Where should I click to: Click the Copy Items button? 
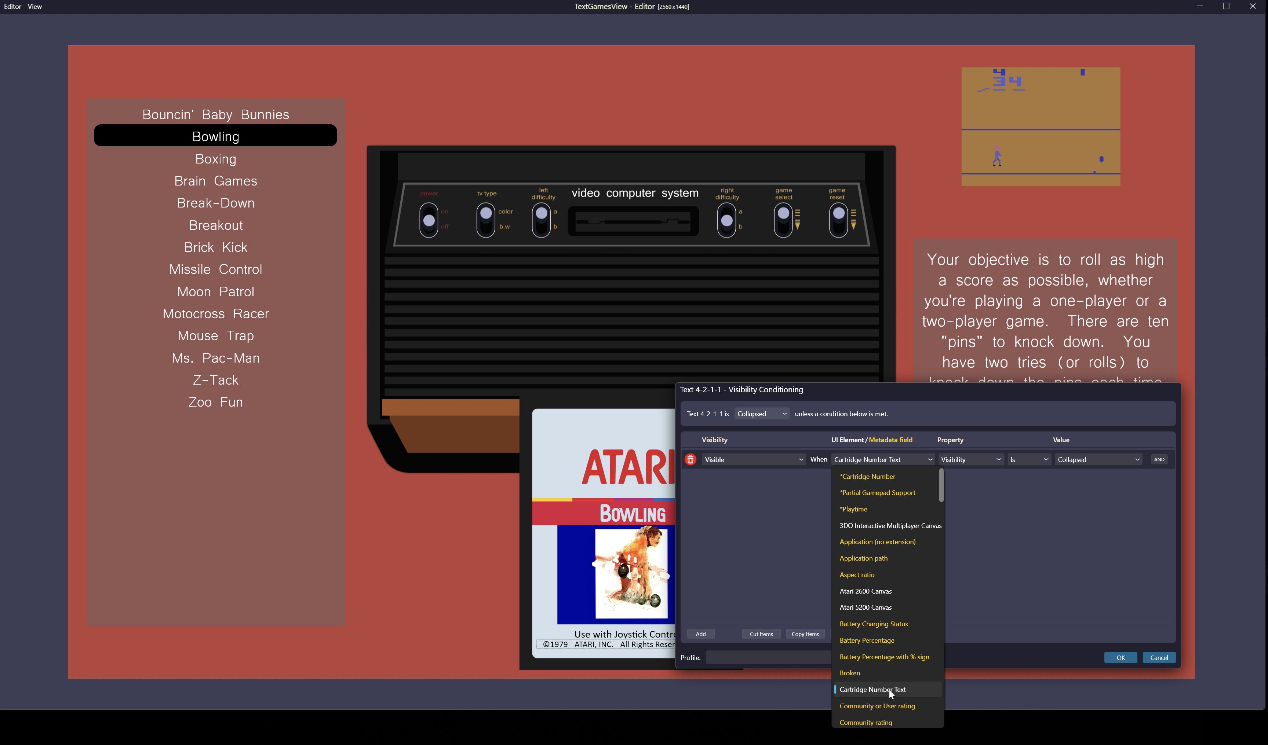click(805, 634)
